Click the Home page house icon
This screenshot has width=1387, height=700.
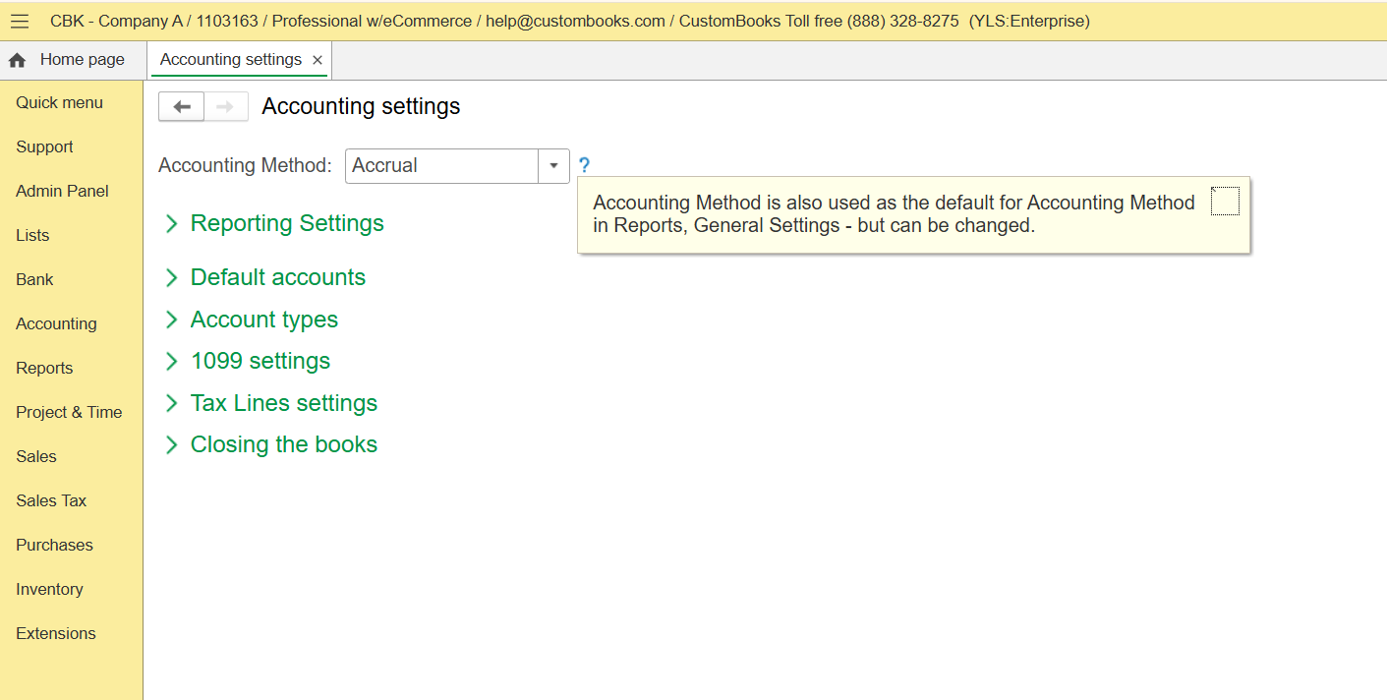[x=17, y=61]
